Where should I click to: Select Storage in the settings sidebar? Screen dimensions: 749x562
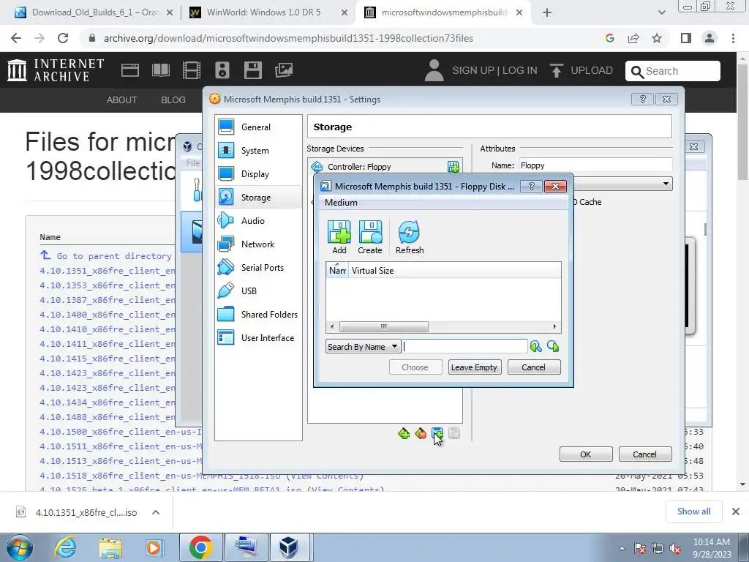(x=258, y=198)
